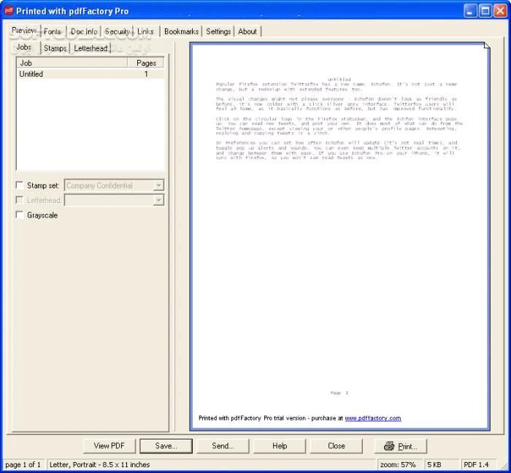Click the View PDF button
The height and width of the screenshot is (473, 511).
click(109, 445)
